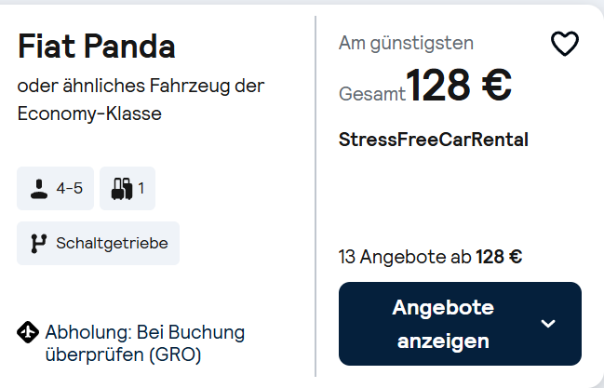Expand the chevron on the Angebote anzeigen button

[548, 324]
